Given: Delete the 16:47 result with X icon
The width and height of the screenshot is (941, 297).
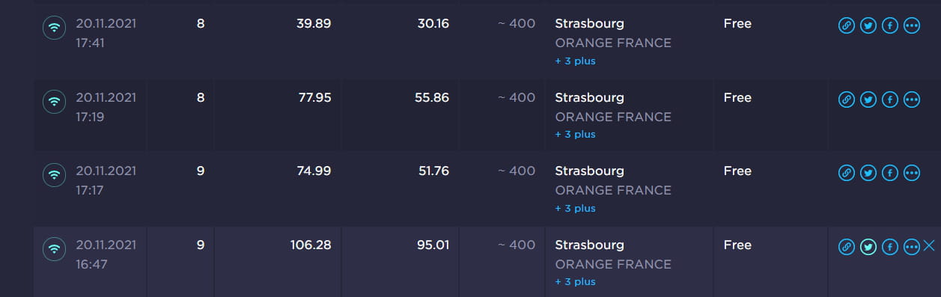Looking at the screenshot, I should [930, 245].
